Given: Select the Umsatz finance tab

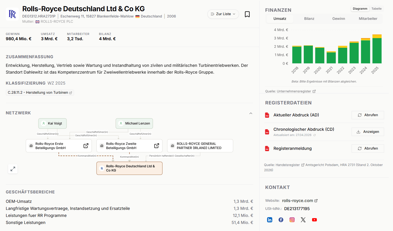Looking at the screenshot, I should click(280, 19).
